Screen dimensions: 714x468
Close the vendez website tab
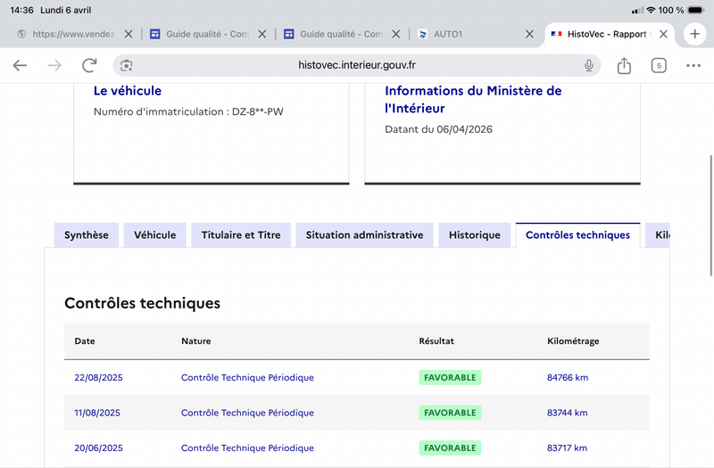pos(128,34)
